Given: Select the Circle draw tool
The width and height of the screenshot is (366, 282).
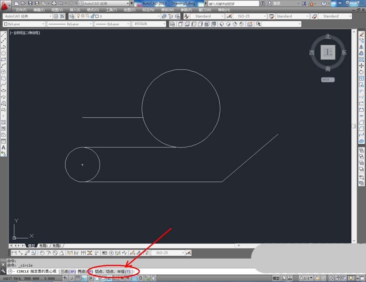Looking at the screenshot, I should coord(4,72).
